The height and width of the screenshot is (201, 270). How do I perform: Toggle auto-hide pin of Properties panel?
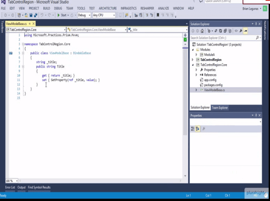[x=256, y=115]
